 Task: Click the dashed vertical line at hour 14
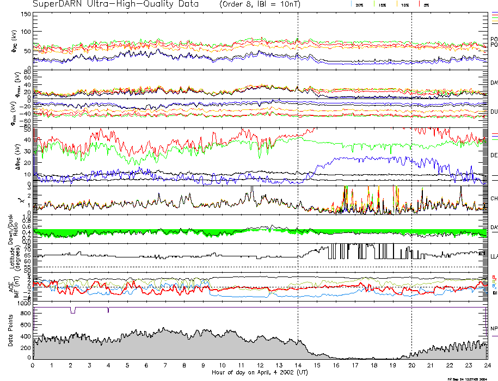(x=298, y=163)
